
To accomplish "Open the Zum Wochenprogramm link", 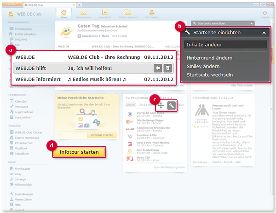I will pyautogui.click(x=169, y=167).
